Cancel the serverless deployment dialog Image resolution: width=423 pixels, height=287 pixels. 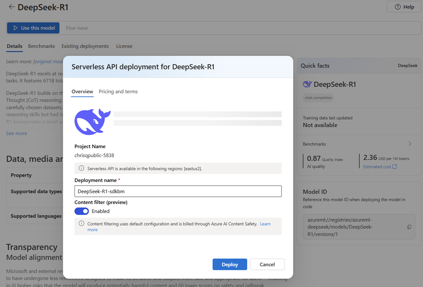(267, 264)
